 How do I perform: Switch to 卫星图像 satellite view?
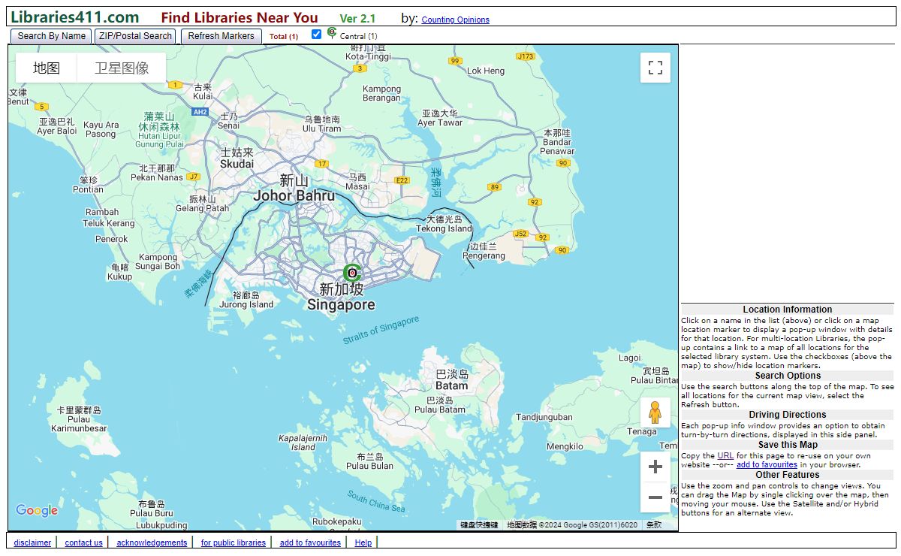click(122, 68)
